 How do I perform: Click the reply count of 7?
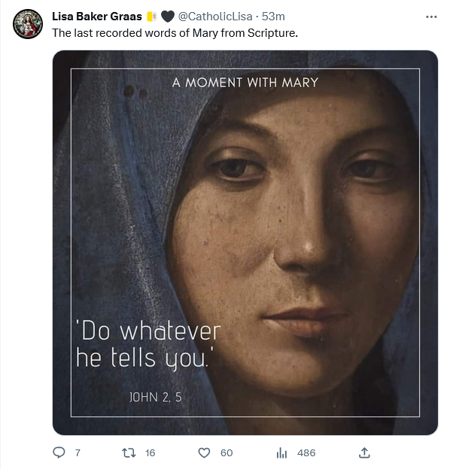click(x=78, y=453)
